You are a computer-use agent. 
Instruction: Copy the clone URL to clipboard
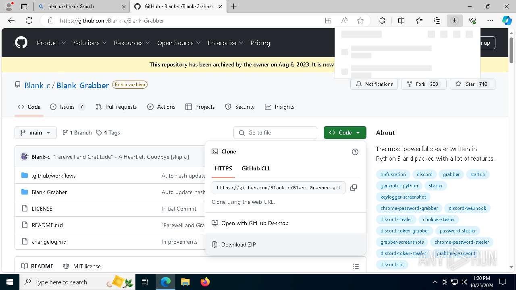(x=354, y=188)
